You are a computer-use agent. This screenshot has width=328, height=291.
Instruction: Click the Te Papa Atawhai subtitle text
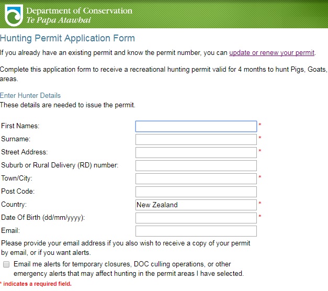[x=59, y=20]
